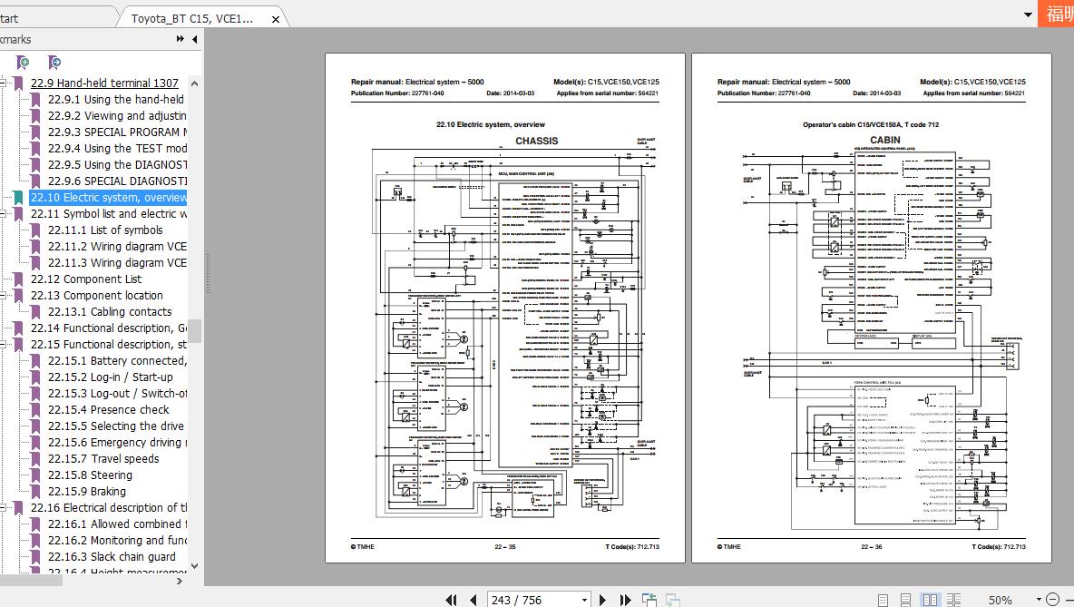The width and height of the screenshot is (1074, 607).
Task: Click the previous view arrow icon
Action: [x=649, y=599]
